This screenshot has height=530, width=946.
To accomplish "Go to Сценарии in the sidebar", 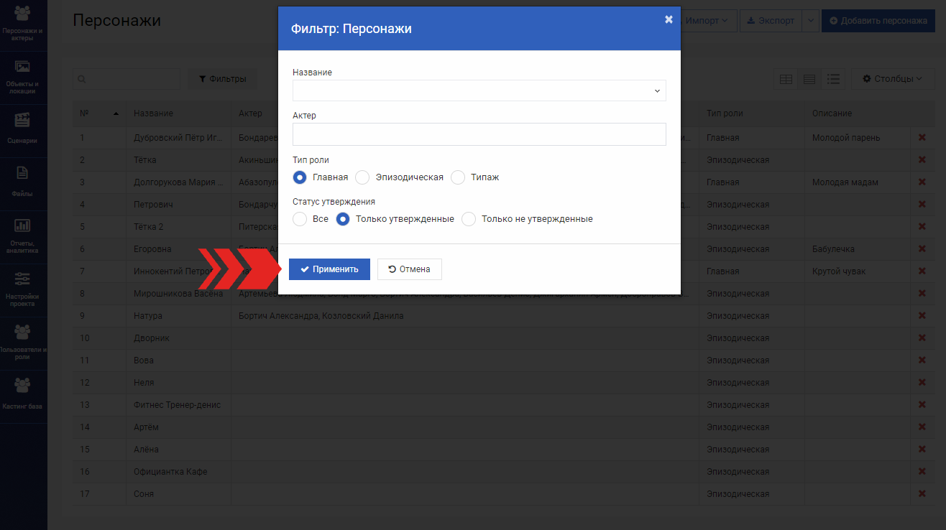I will tap(23, 129).
